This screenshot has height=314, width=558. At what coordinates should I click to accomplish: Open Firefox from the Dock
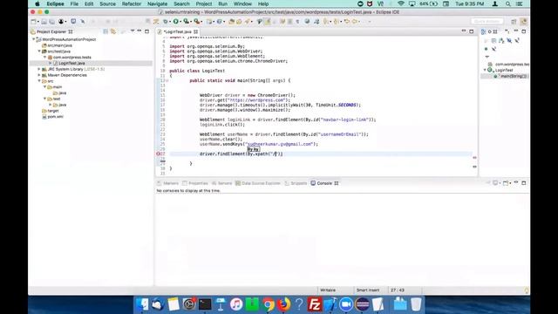(283, 304)
